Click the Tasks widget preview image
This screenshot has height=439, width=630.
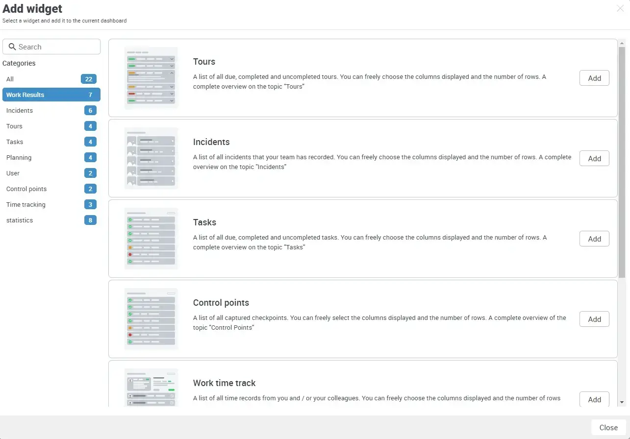click(151, 238)
